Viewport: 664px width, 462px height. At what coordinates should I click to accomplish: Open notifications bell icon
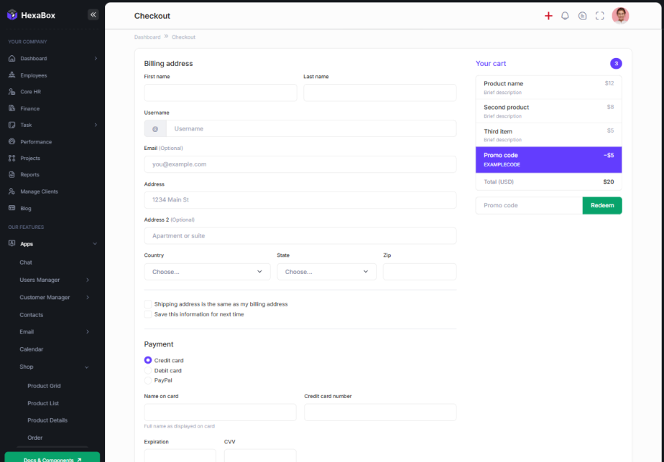tap(565, 16)
